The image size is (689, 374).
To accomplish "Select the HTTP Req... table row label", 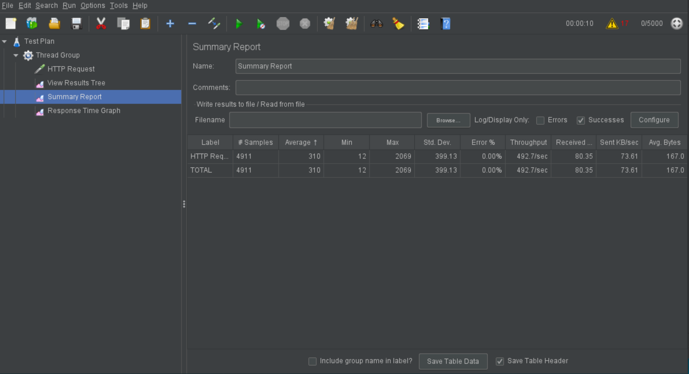I will [210, 156].
